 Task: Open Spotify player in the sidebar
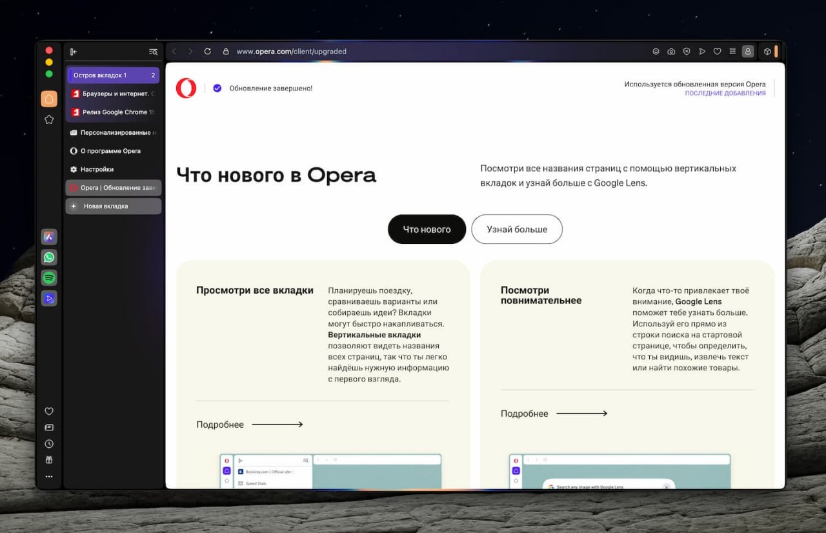coord(49,277)
